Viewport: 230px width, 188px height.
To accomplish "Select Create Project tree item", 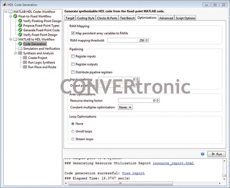I will [38, 58].
